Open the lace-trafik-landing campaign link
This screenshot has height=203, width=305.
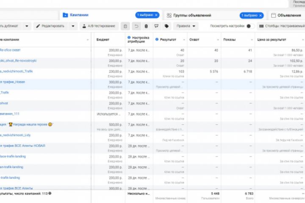(x=13, y=156)
